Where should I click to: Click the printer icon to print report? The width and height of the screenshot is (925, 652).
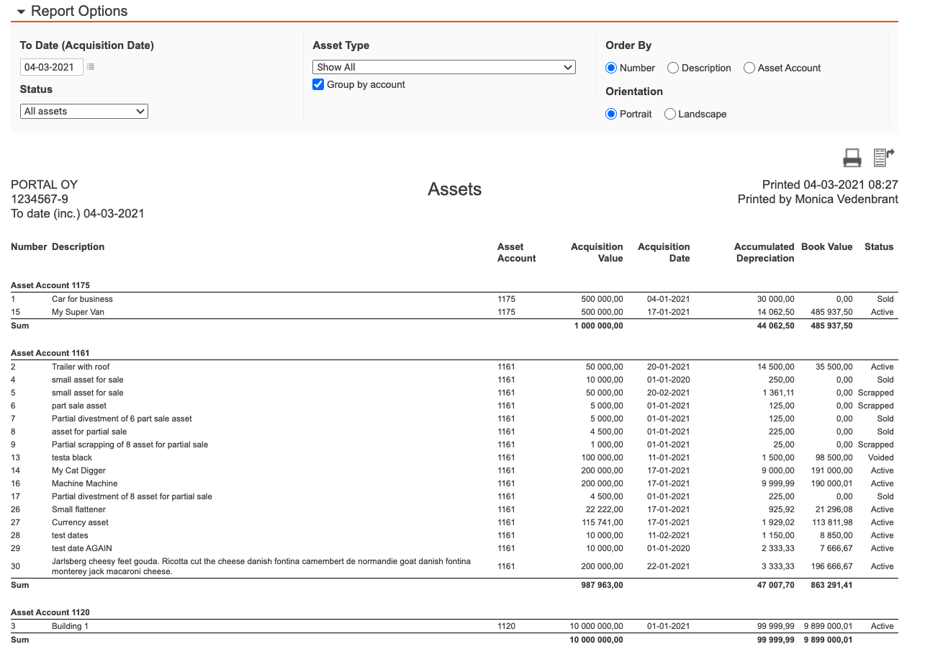pos(852,158)
